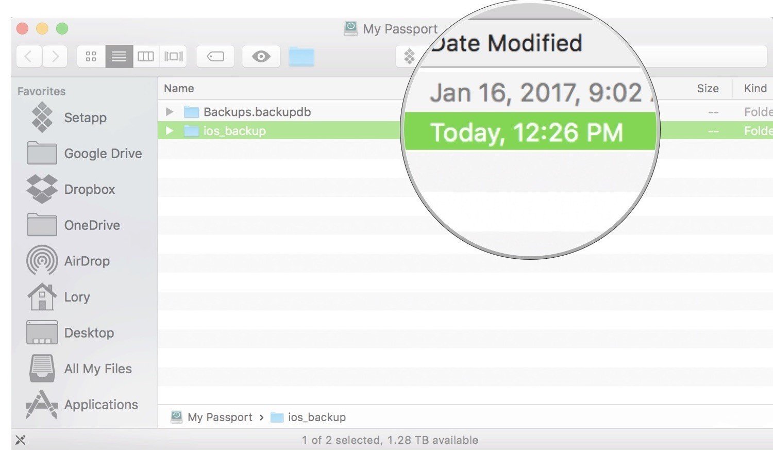This screenshot has width=773, height=450.
Task: Open Google Drive in the sidebar
Action: coord(85,154)
